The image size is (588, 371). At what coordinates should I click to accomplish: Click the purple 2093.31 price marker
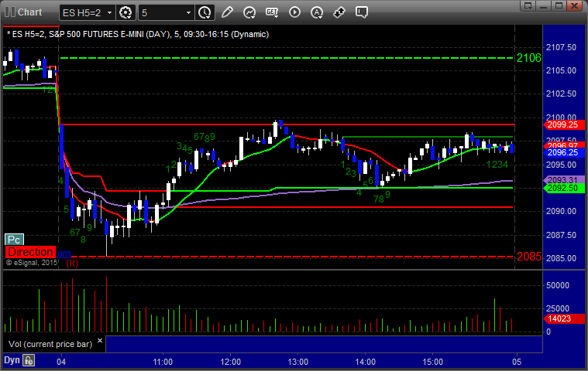(564, 180)
